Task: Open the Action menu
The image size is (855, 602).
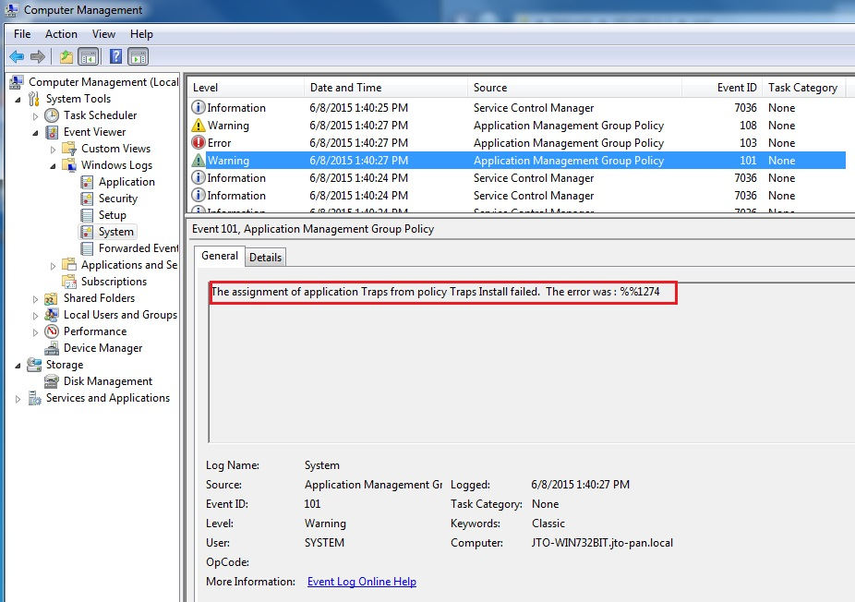Action: coord(61,34)
